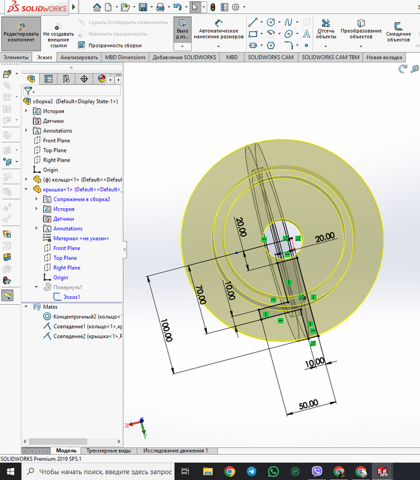
Task: Open the SOLIDWORKS CAM ribbon tab
Action: coord(270,58)
